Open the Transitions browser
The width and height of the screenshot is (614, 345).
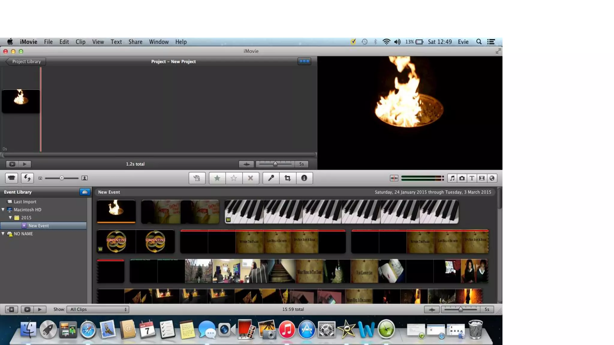point(482,178)
